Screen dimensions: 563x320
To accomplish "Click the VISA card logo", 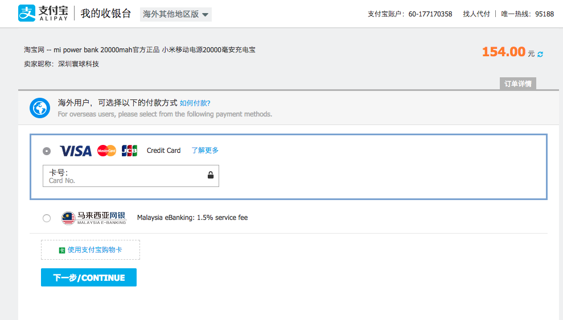I will click(x=76, y=151).
